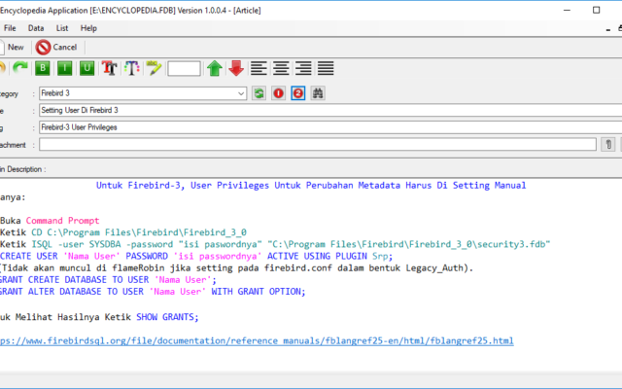Viewport: 622px width, 389px height.
Task: Click the 'GRANT ALTER DATABASE' line
Action: [x=153, y=292]
